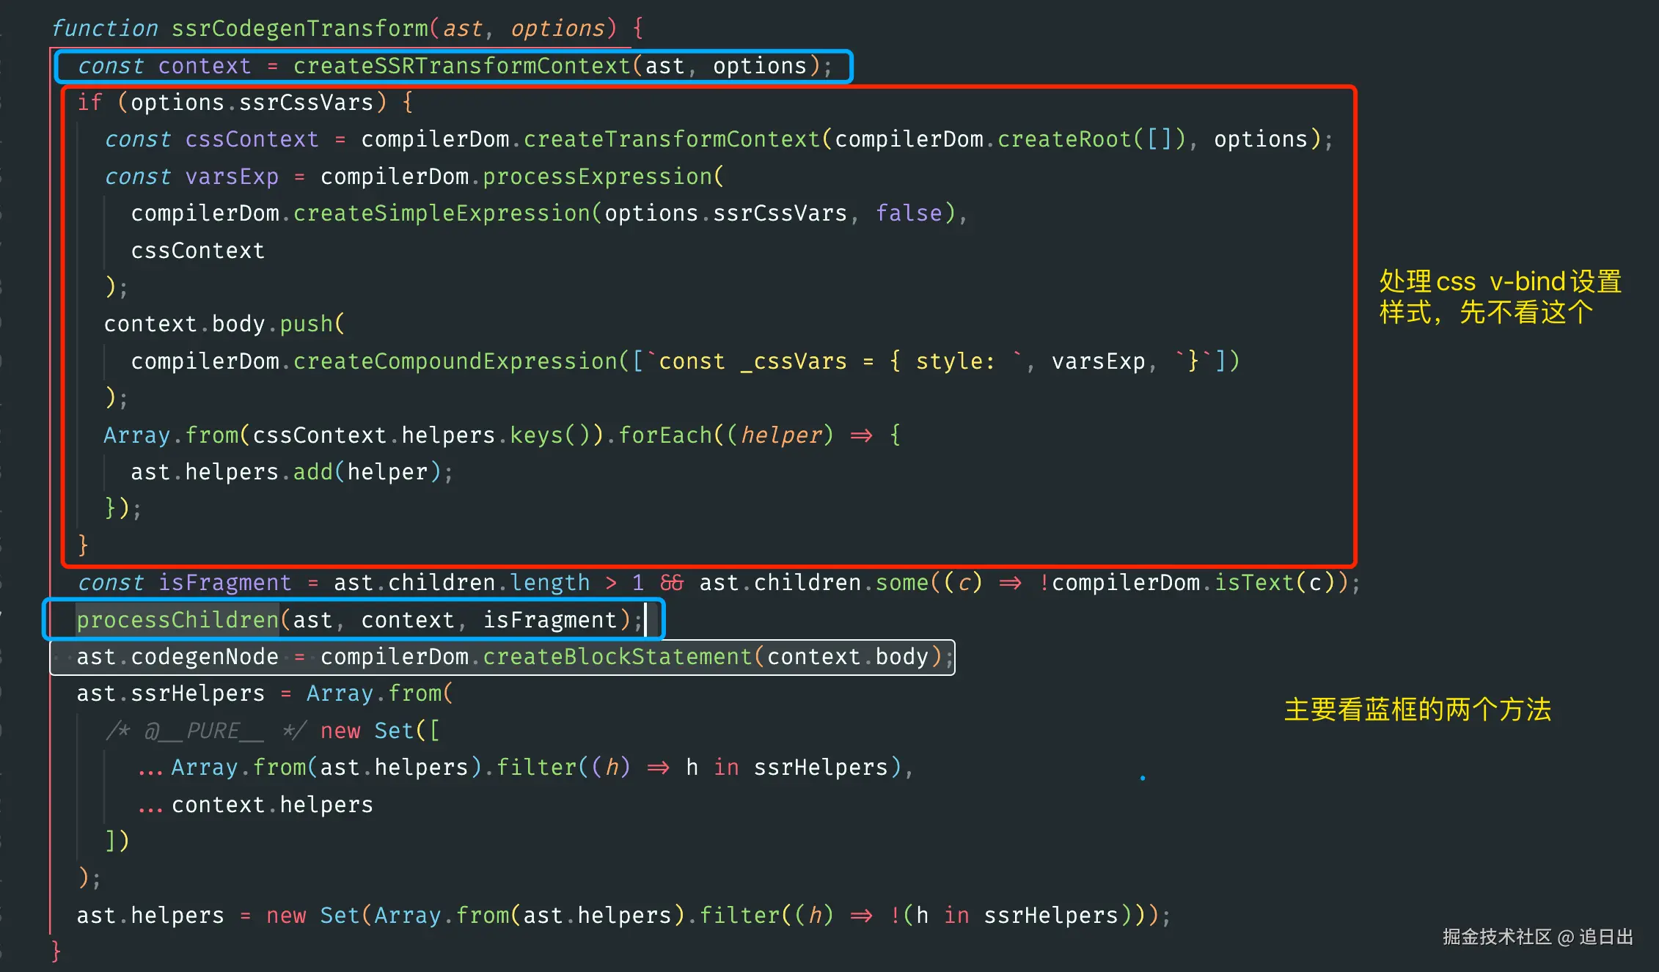
Task: Click the ssrCodegenTransform function name
Action: 299,28
